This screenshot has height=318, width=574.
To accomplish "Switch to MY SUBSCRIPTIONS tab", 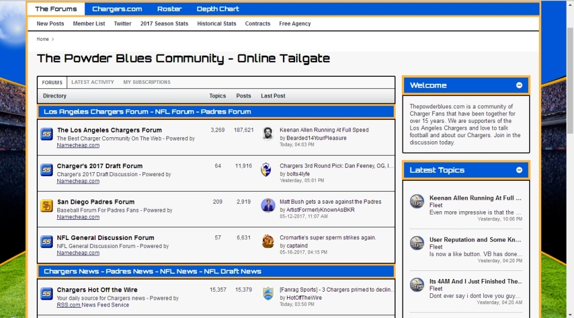I will (x=147, y=82).
